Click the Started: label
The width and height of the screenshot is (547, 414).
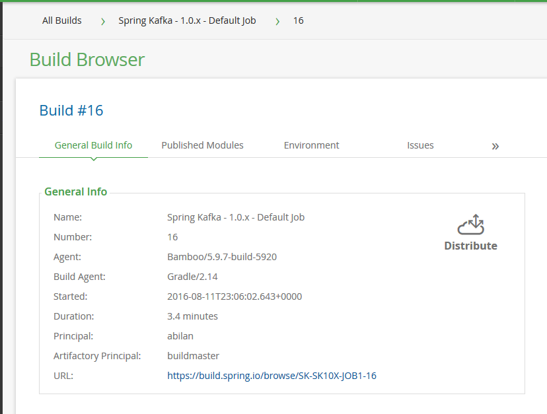pos(71,296)
